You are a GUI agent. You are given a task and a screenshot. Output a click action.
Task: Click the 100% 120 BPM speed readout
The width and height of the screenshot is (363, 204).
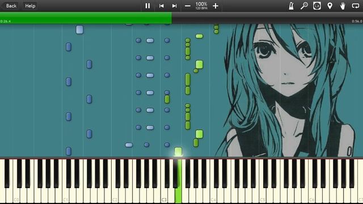click(x=201, y=6)
